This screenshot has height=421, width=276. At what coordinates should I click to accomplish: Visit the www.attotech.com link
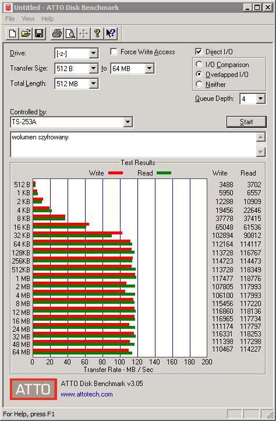87,394
